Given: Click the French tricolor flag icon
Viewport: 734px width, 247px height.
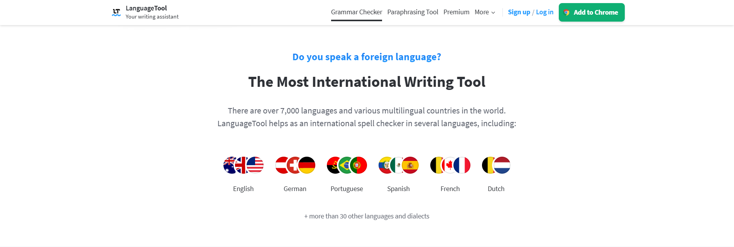Looking at the screenshot, I should [462, 165].
